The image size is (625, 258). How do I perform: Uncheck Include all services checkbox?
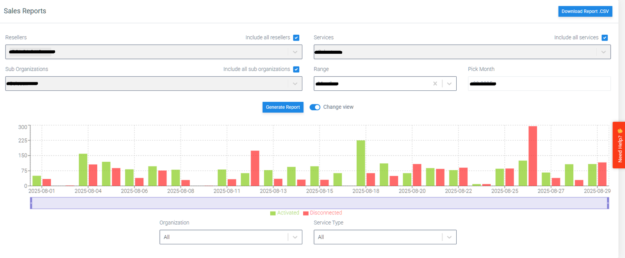tap(605, 38)
